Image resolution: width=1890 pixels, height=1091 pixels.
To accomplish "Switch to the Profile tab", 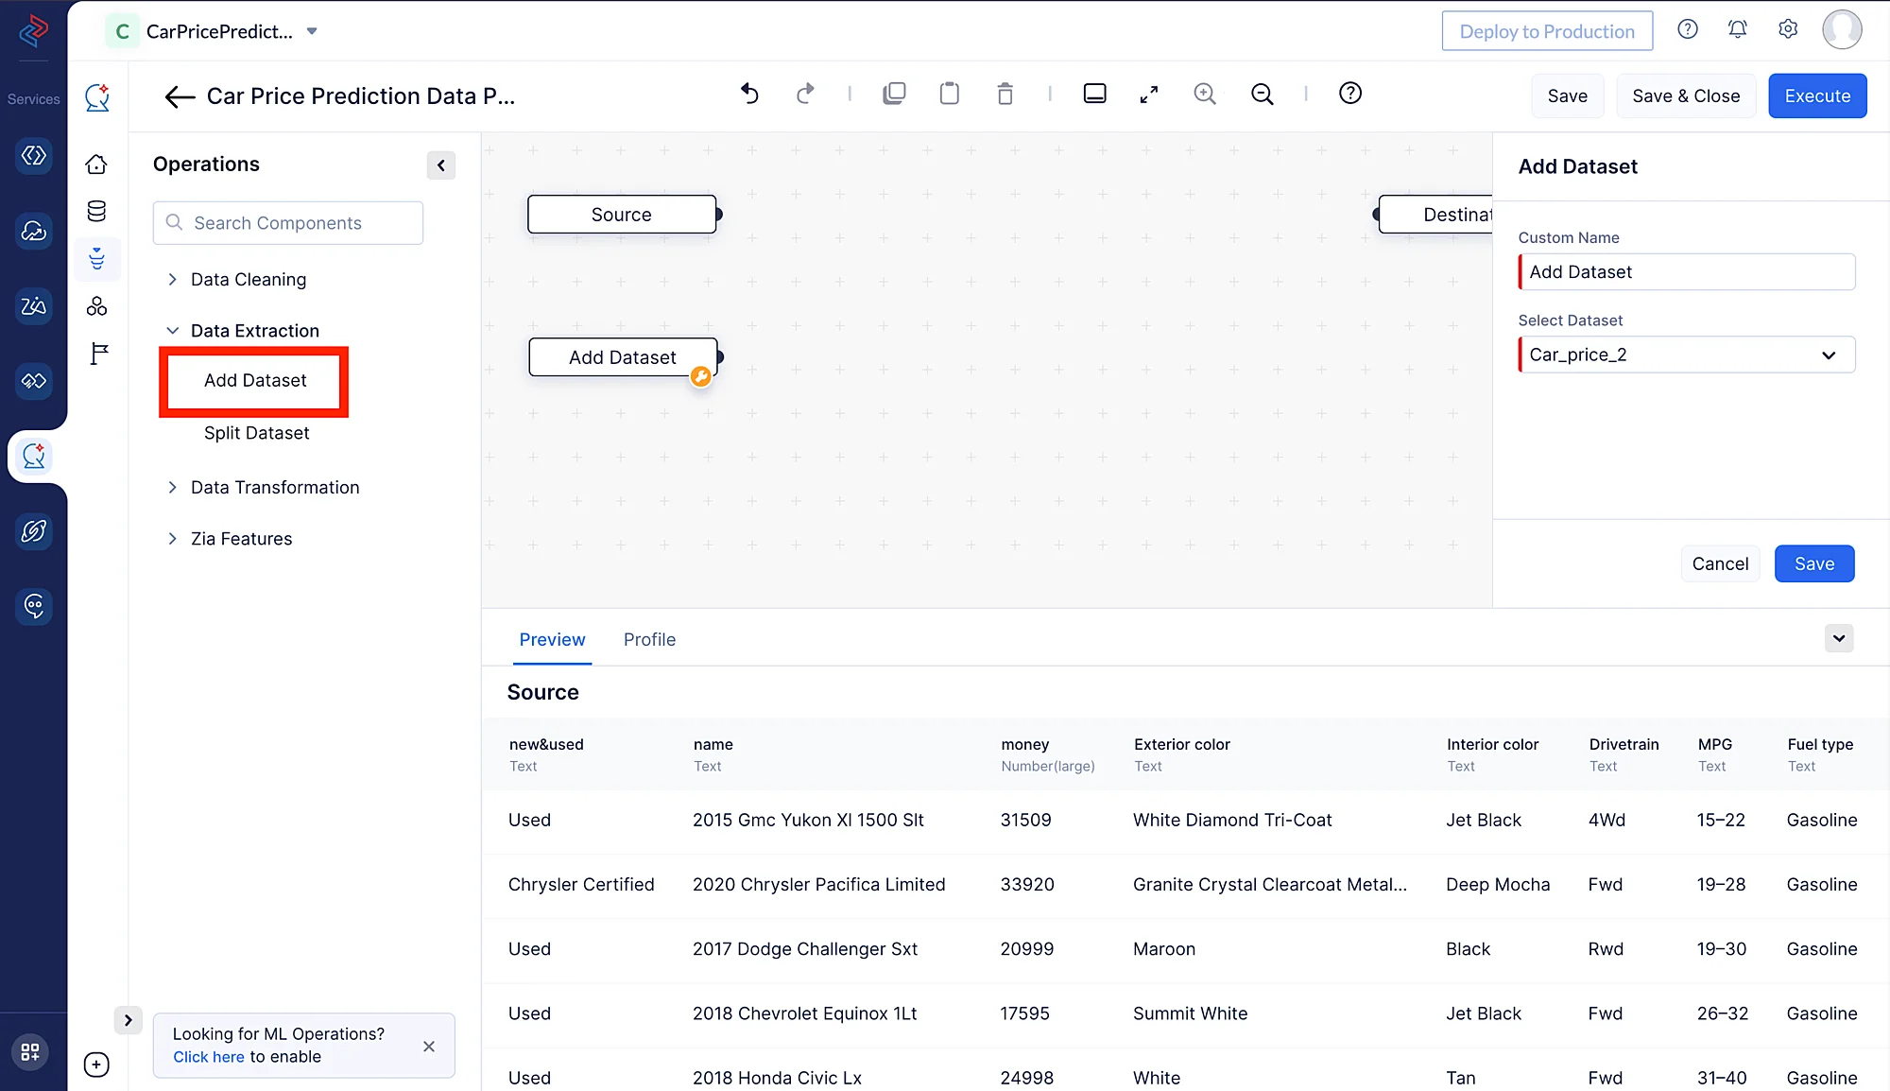I will [649, 640].
